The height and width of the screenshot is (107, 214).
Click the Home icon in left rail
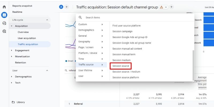tap(4, 7)
